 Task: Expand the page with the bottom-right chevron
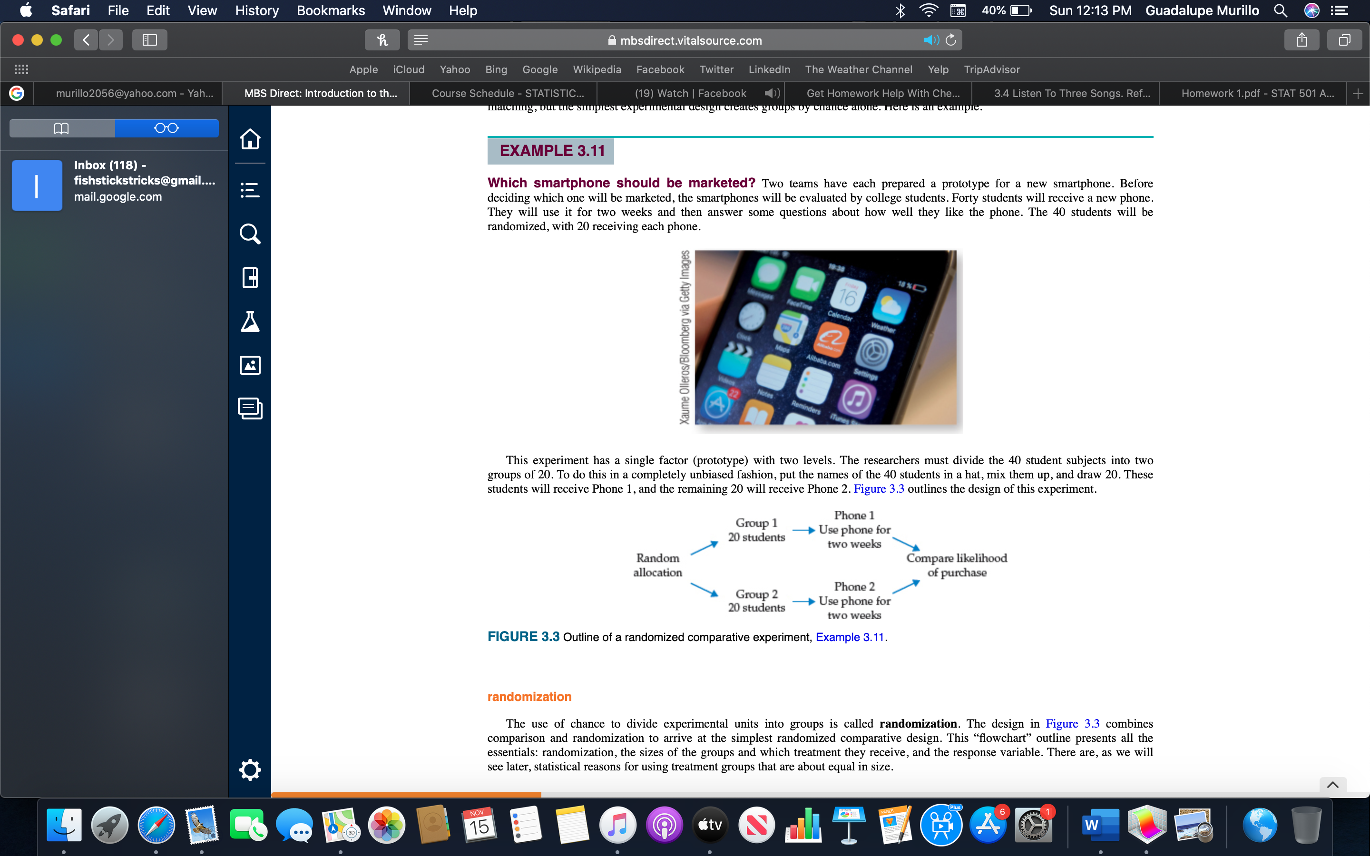[x=1334, y=785]
